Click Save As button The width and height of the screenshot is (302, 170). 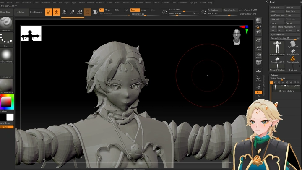pos(292,7)
